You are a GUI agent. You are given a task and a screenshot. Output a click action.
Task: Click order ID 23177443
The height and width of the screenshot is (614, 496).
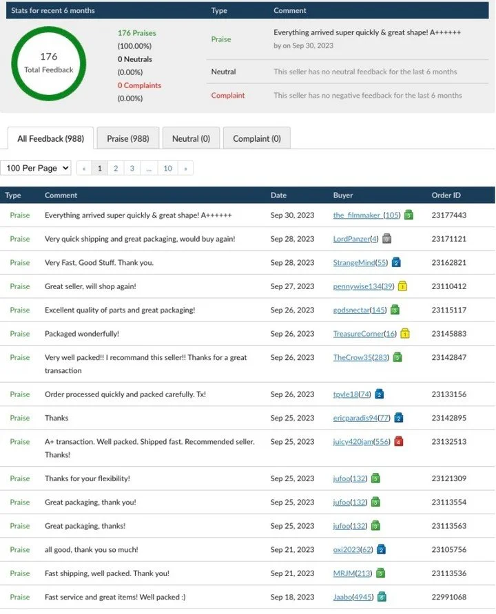click(449, 215)
